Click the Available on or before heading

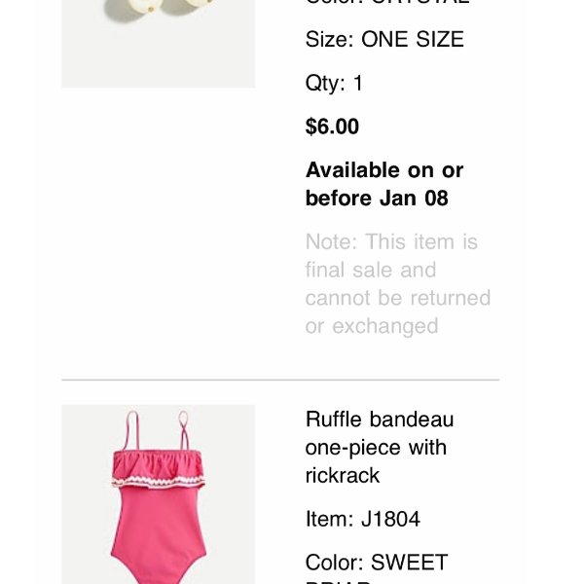point(384,184)
